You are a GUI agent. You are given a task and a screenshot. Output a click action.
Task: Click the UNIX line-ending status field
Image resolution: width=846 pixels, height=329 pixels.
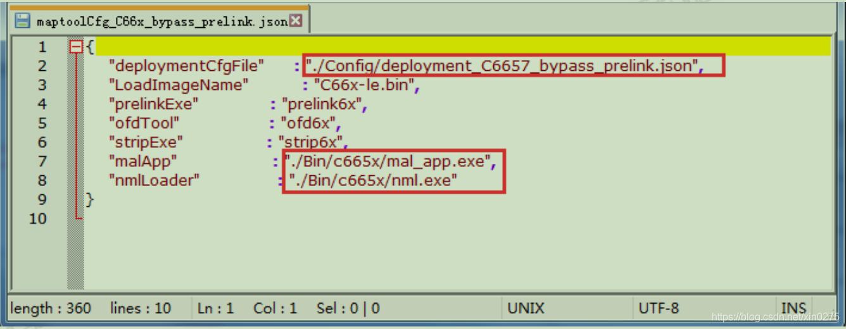526,308
